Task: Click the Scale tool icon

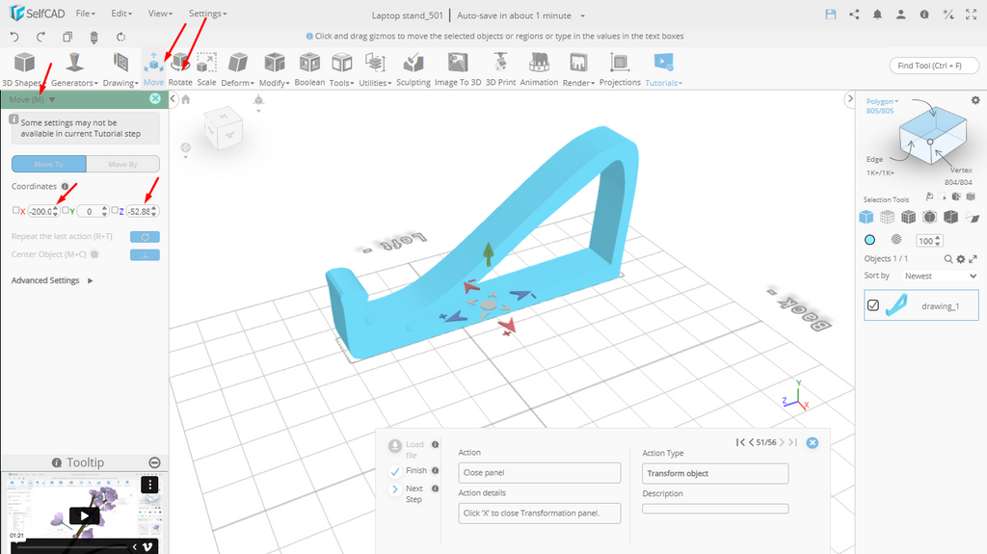Action: pos(206,64)
